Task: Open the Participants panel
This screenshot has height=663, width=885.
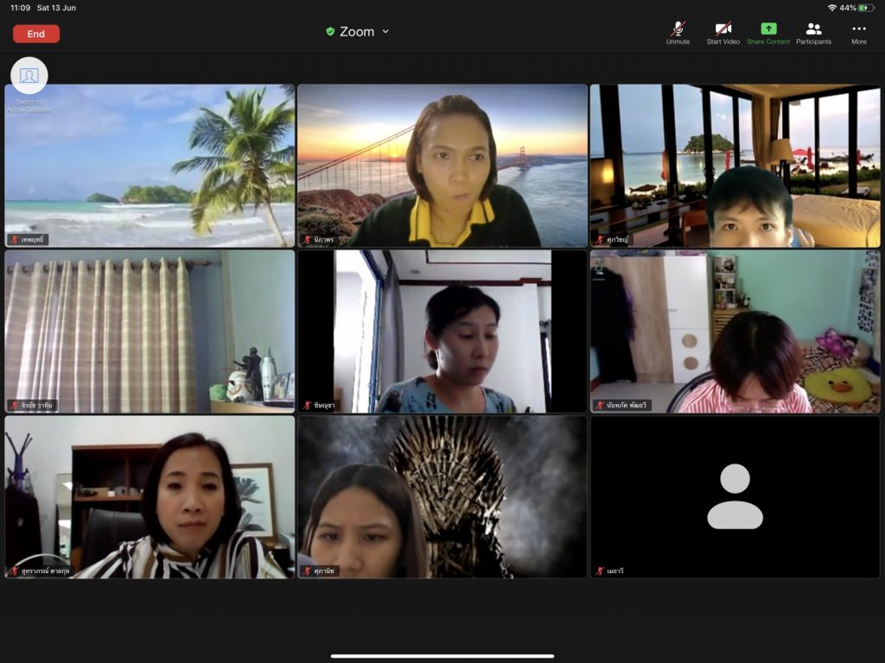Action: click(x=813, y=34)
